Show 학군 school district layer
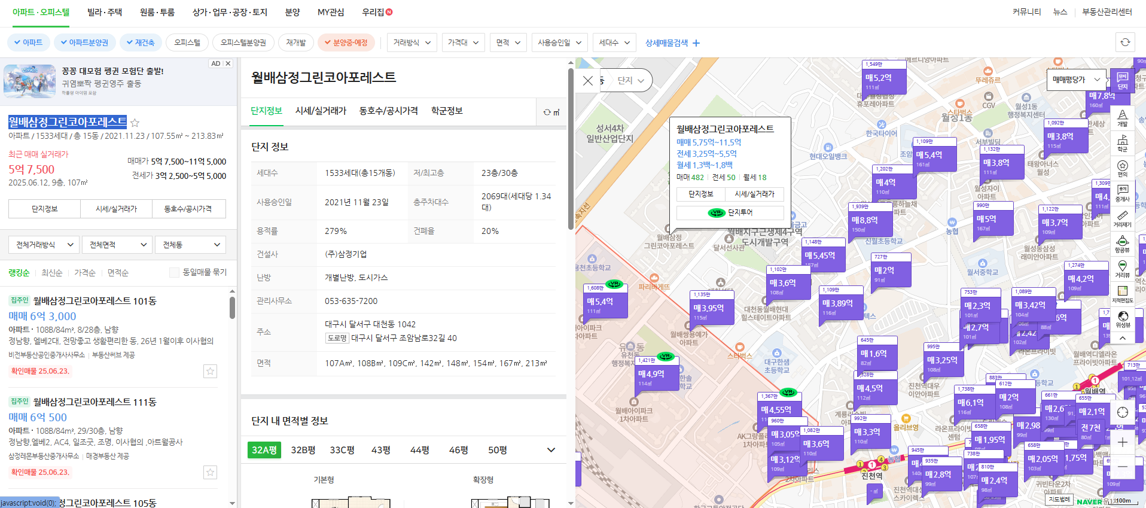 (x=1122, y=143)
